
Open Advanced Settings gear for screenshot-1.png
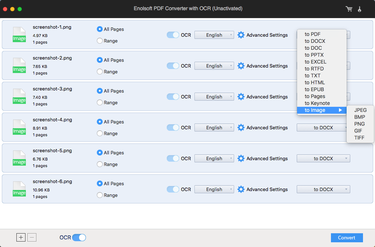point(241,35)
